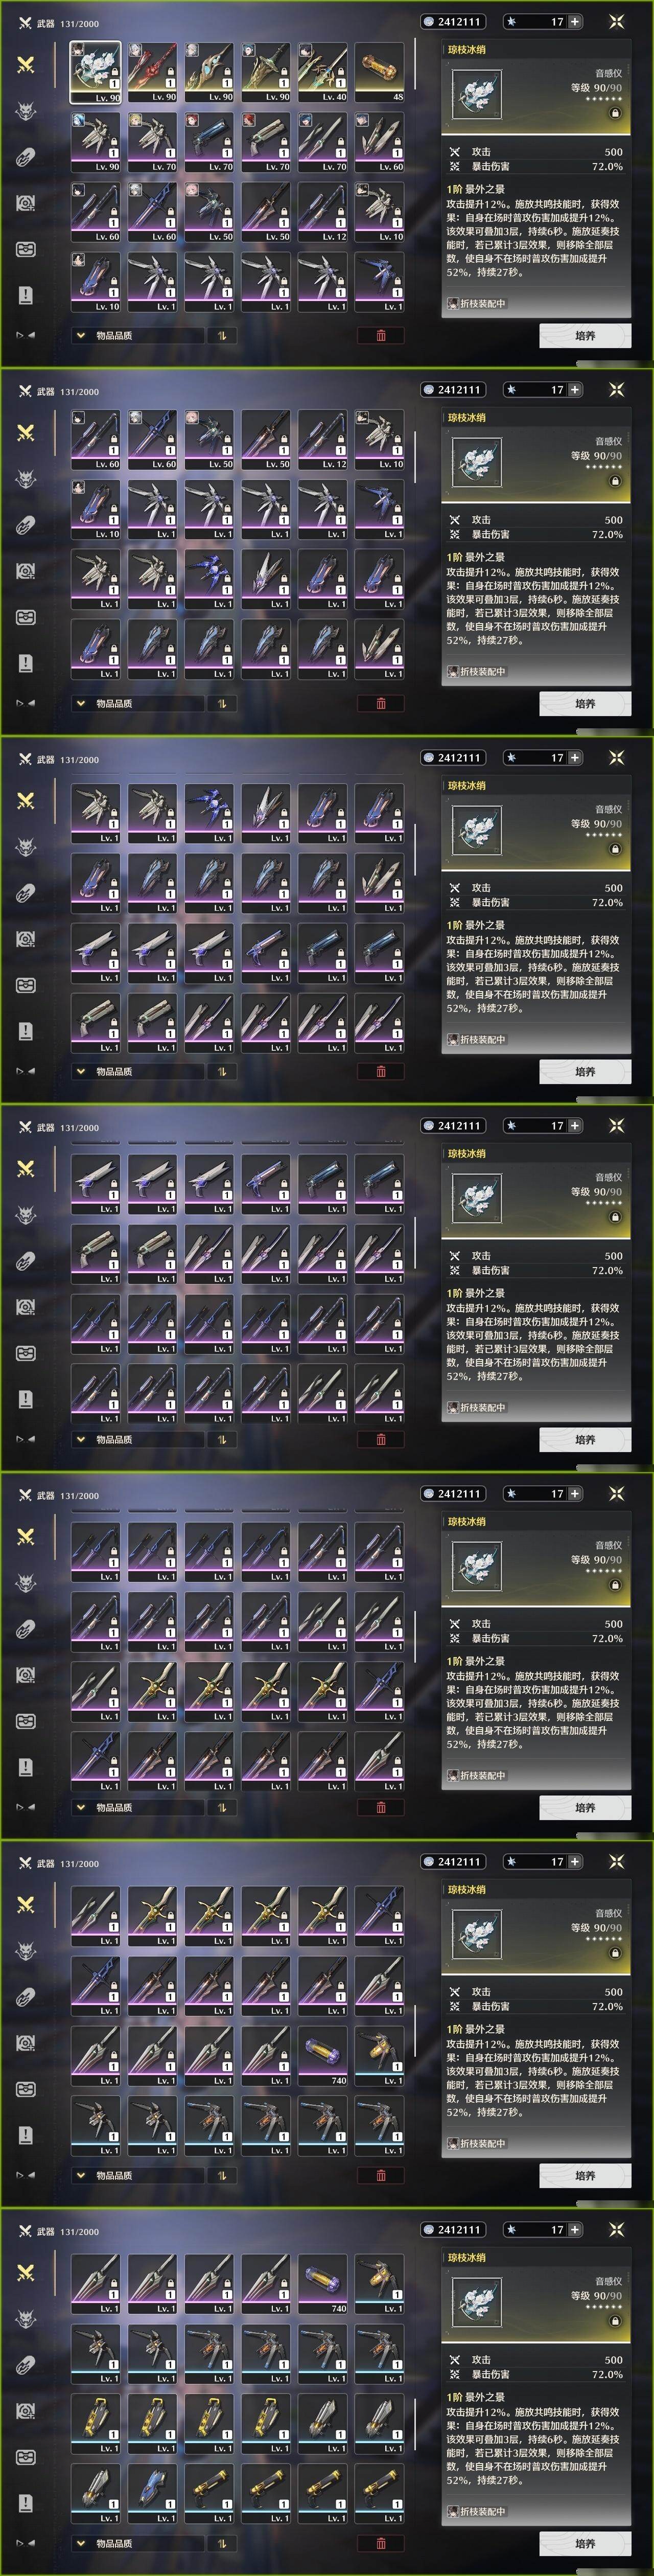Close the topmost inventory with the X icon
Image resolution: width=654 pixels, height=2576 pixels.
[x=616, y=21]
